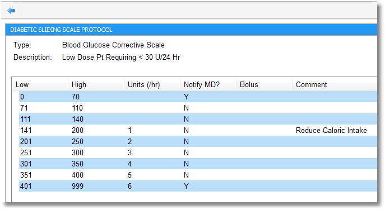Select the row with range 0 to 70
Image resolution: width=385 pixels, height=210 pixels.
(198, 97)
